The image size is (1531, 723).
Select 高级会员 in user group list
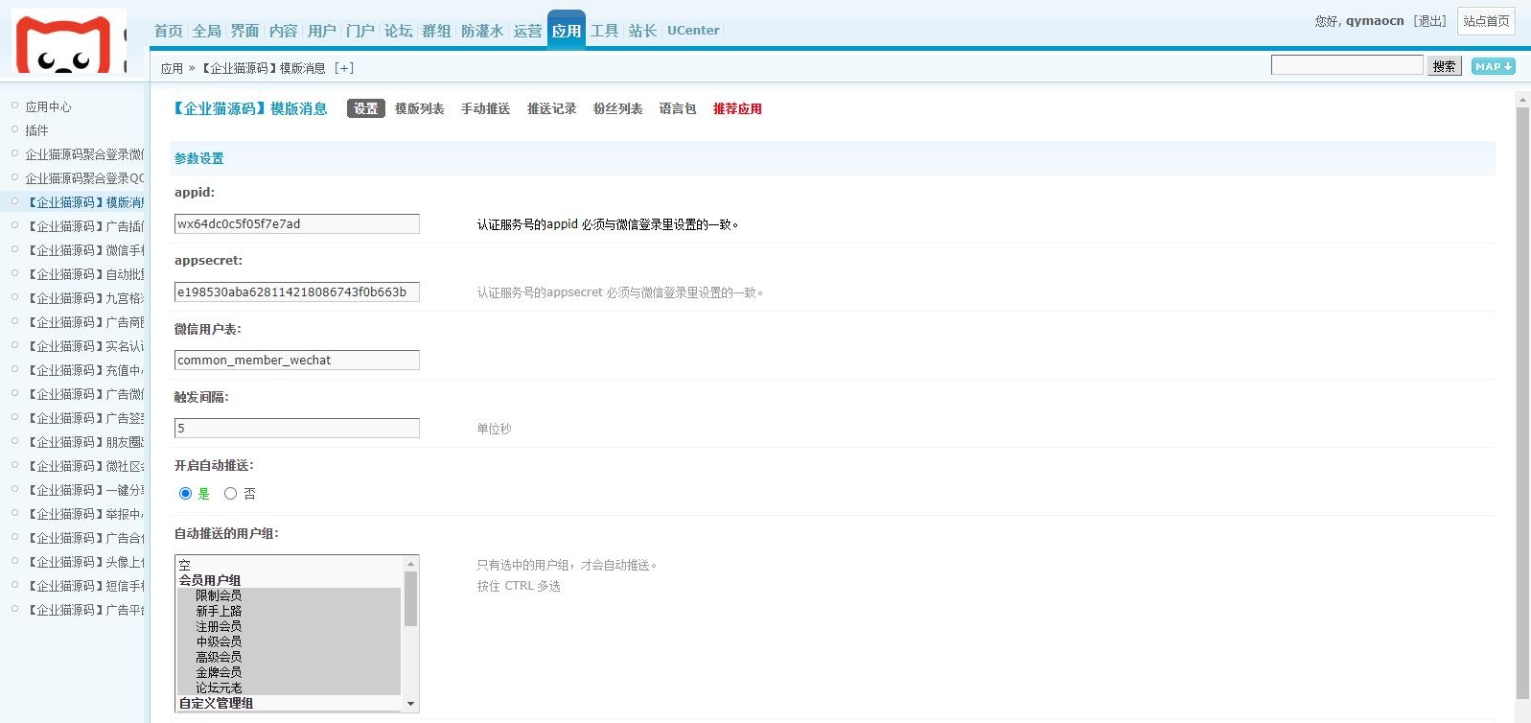pyautogui.click(x=289, y=657)
